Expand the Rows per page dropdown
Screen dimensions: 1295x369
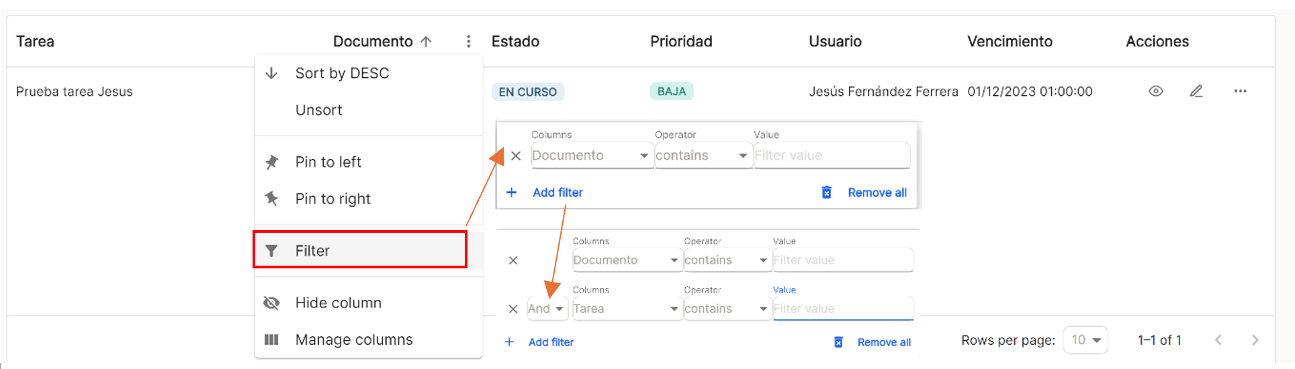tap(1085, 340)
